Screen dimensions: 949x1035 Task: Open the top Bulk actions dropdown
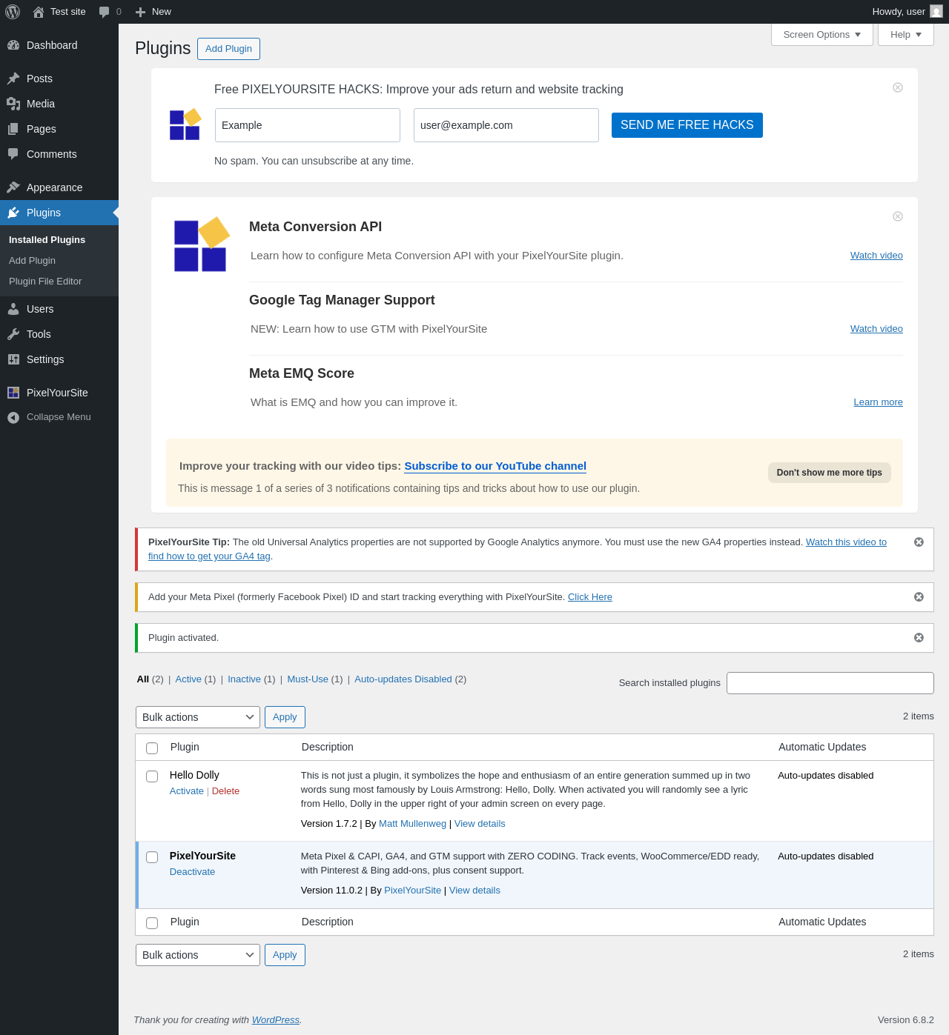[x=198, y=717]
